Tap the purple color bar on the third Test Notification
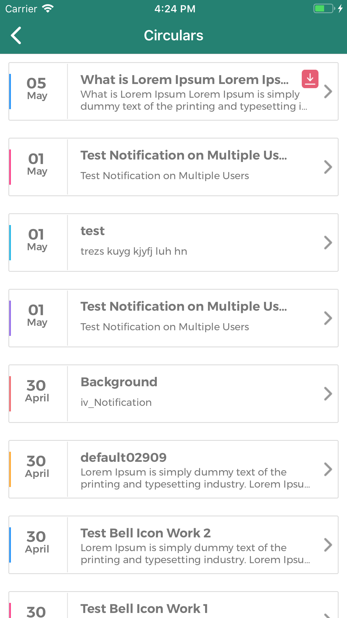 [x=11, y=318]
